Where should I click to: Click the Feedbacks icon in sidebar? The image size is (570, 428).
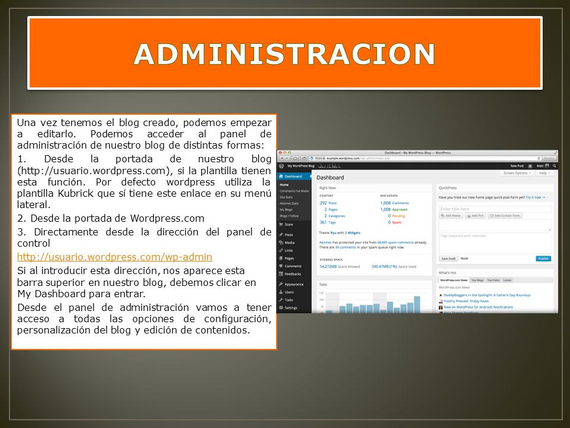pyautogui.click(x=281, y=273)
